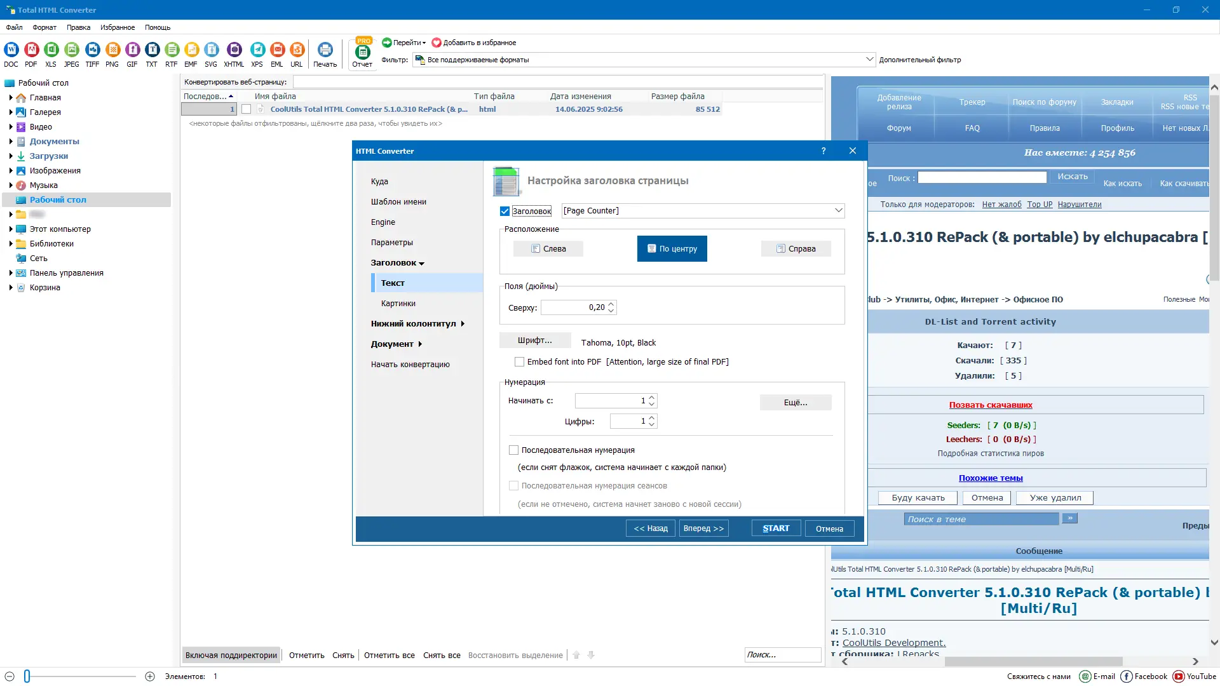Click the PDF conversion format icon

click(31, 50)
